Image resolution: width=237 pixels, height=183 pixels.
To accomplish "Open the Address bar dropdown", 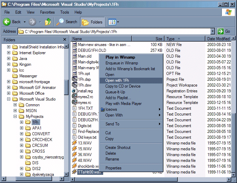I will pyautogui.click(x=213, y=31).
